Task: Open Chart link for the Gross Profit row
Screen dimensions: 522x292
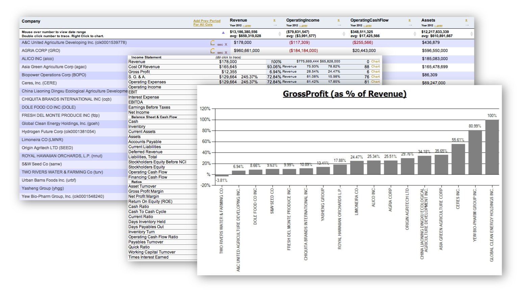Action: tap(375, 72)
